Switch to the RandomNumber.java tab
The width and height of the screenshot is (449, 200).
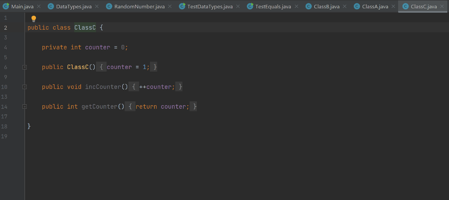click(x=139, y=6)
